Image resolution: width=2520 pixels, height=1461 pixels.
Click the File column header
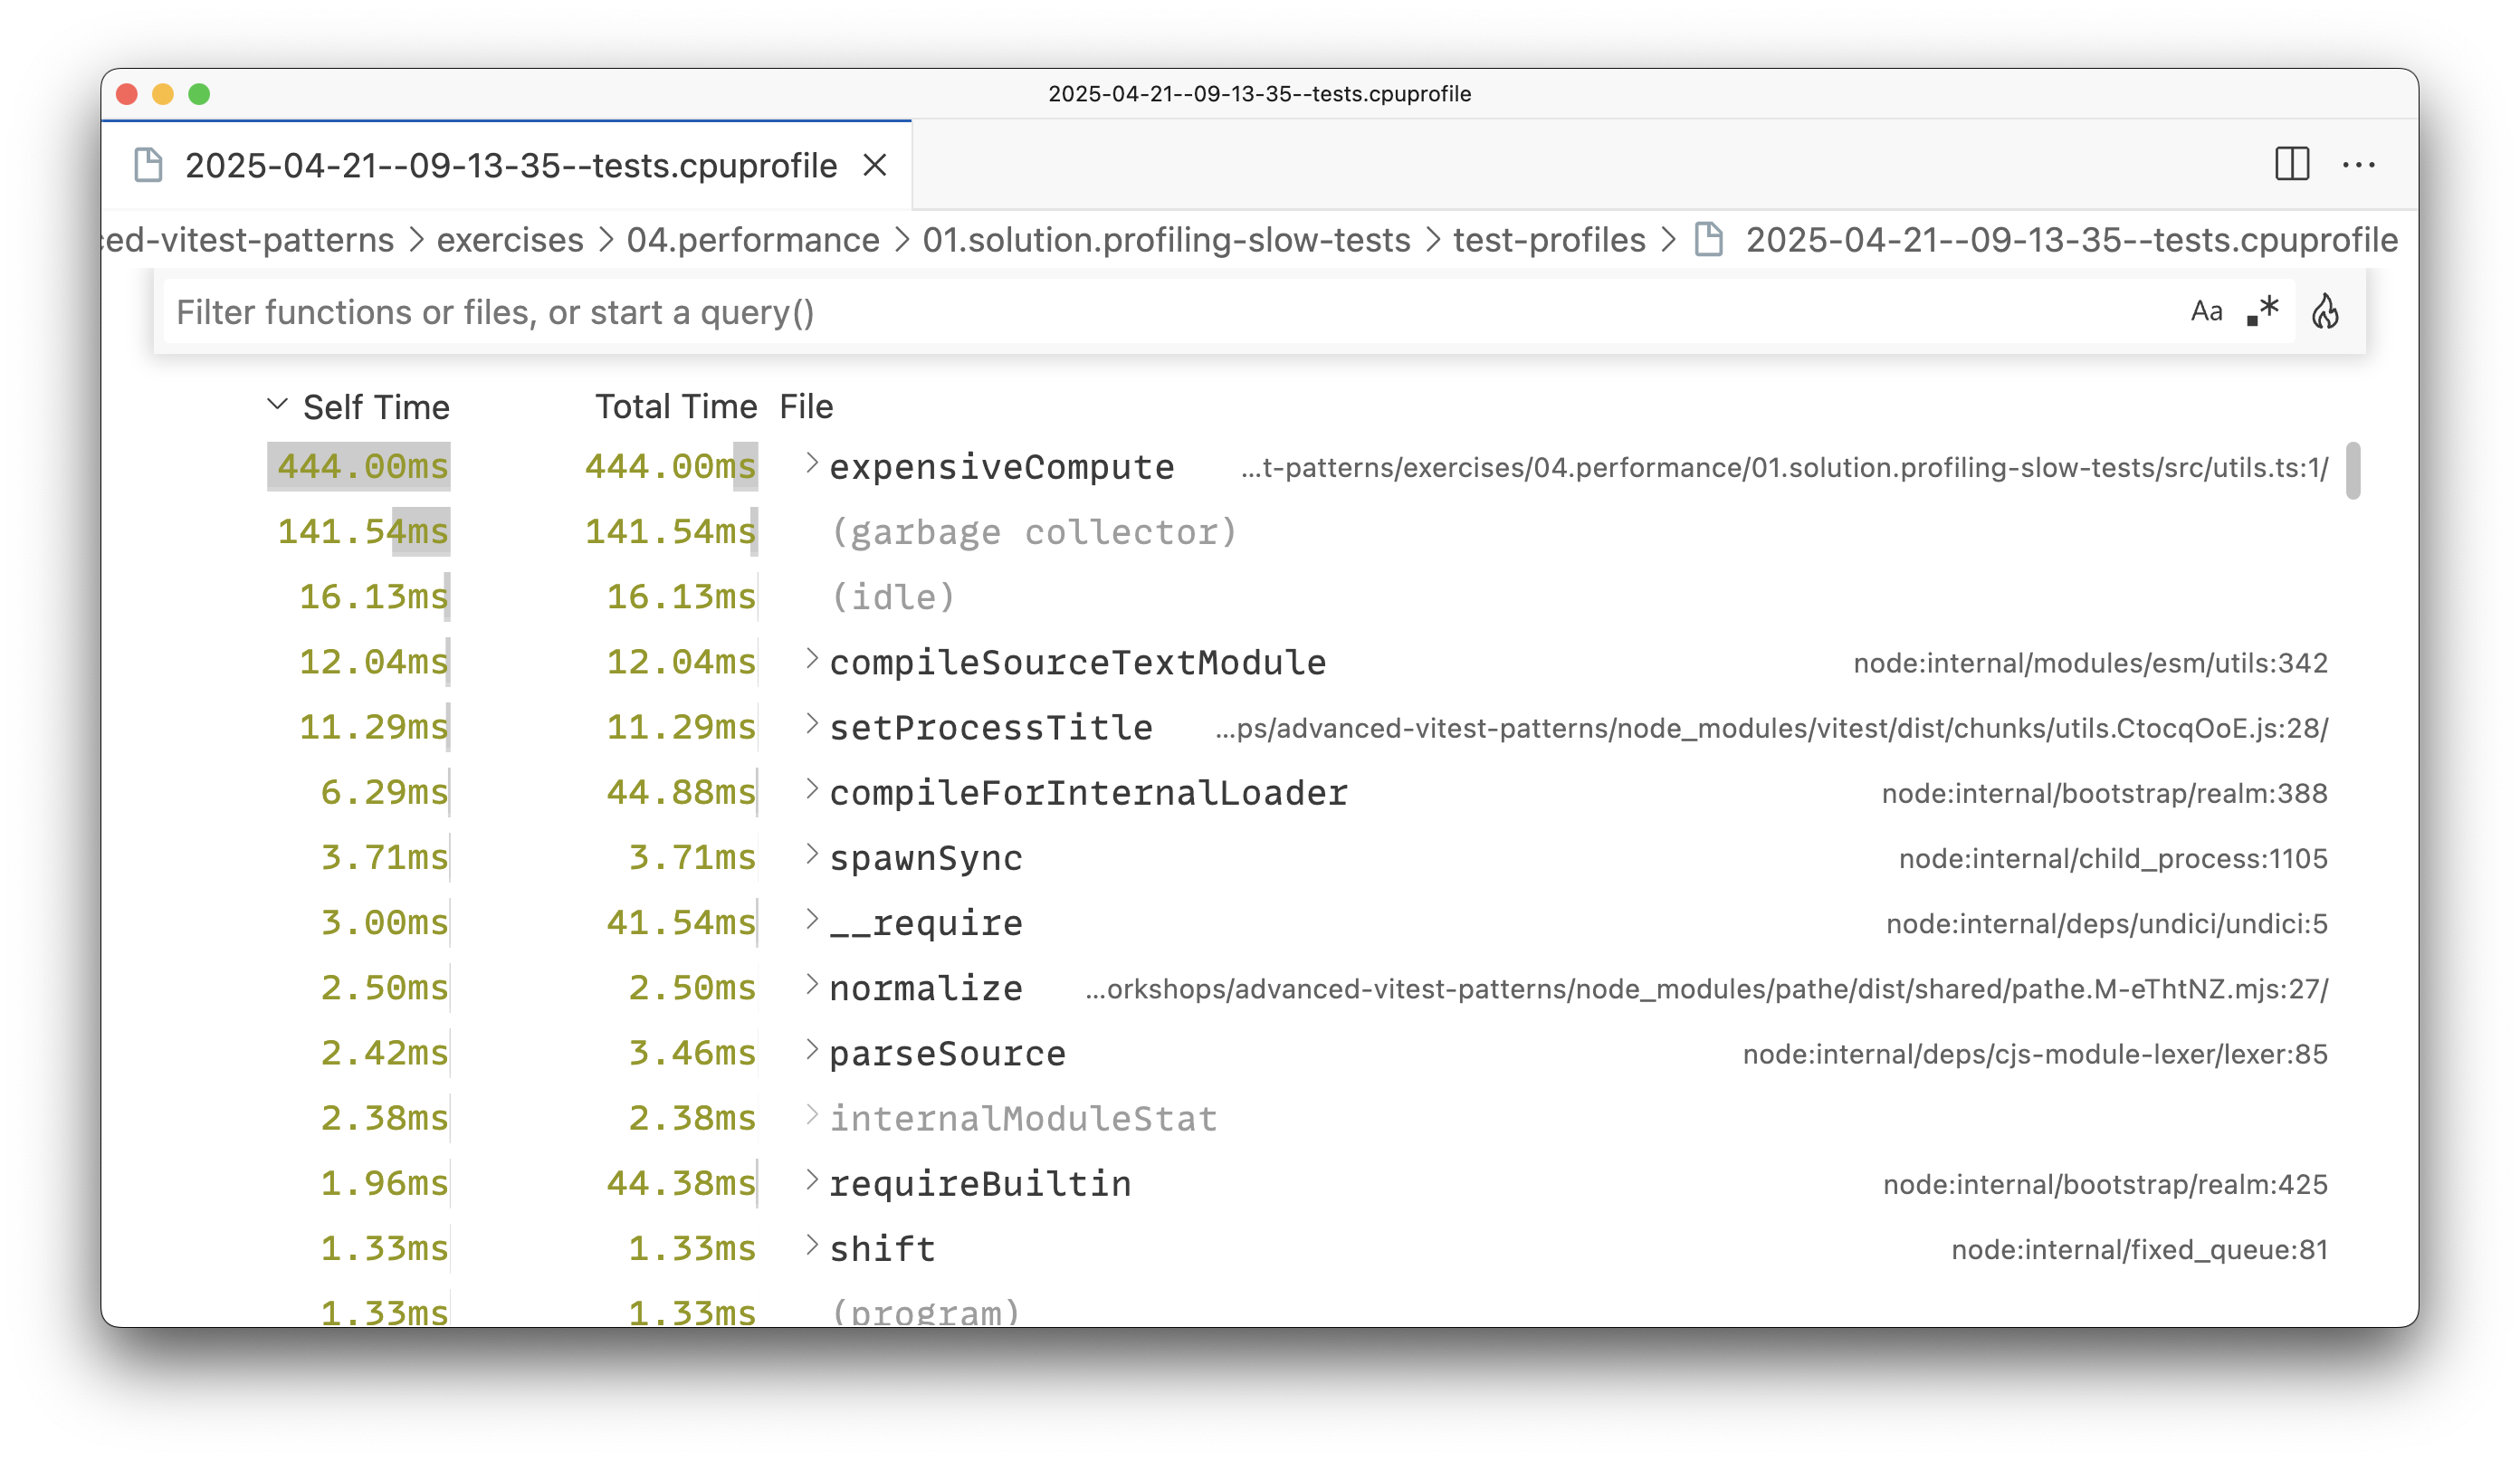[806, 407]
